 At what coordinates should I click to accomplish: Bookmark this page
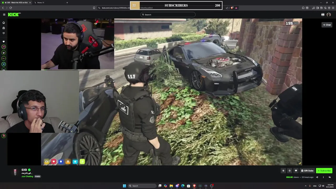point(94,8)
